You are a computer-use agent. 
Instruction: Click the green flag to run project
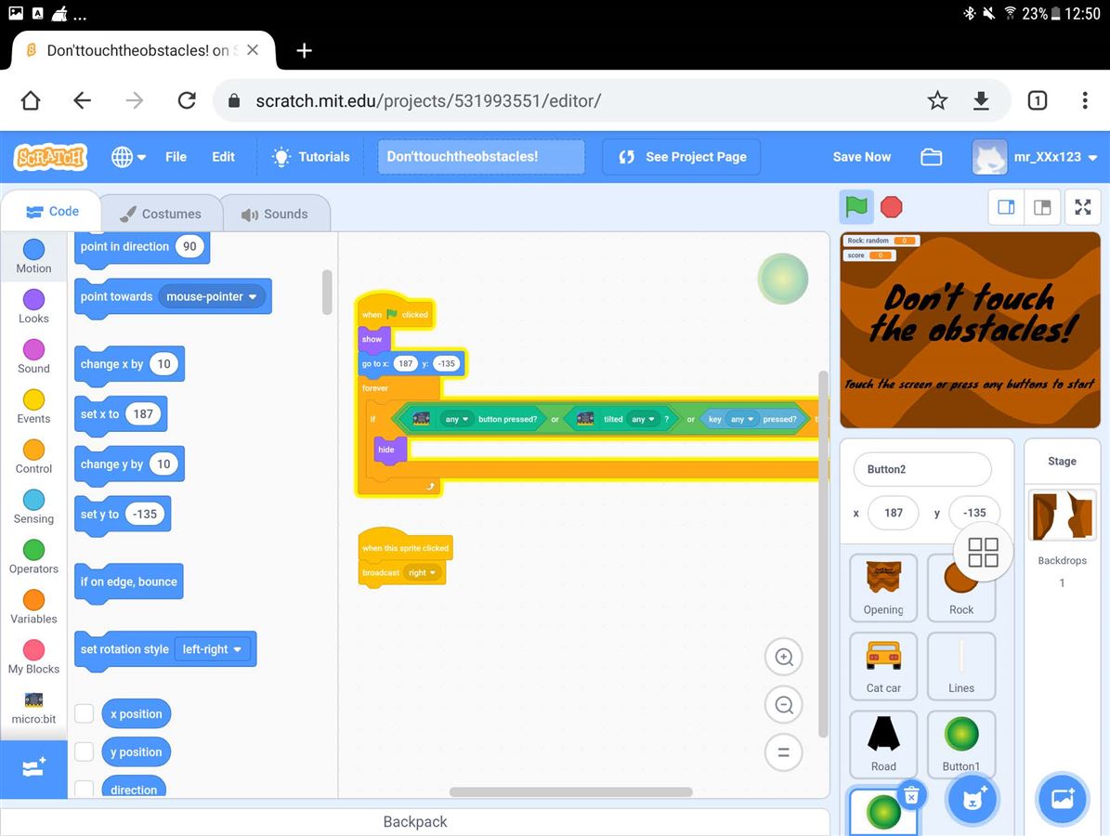856,207
